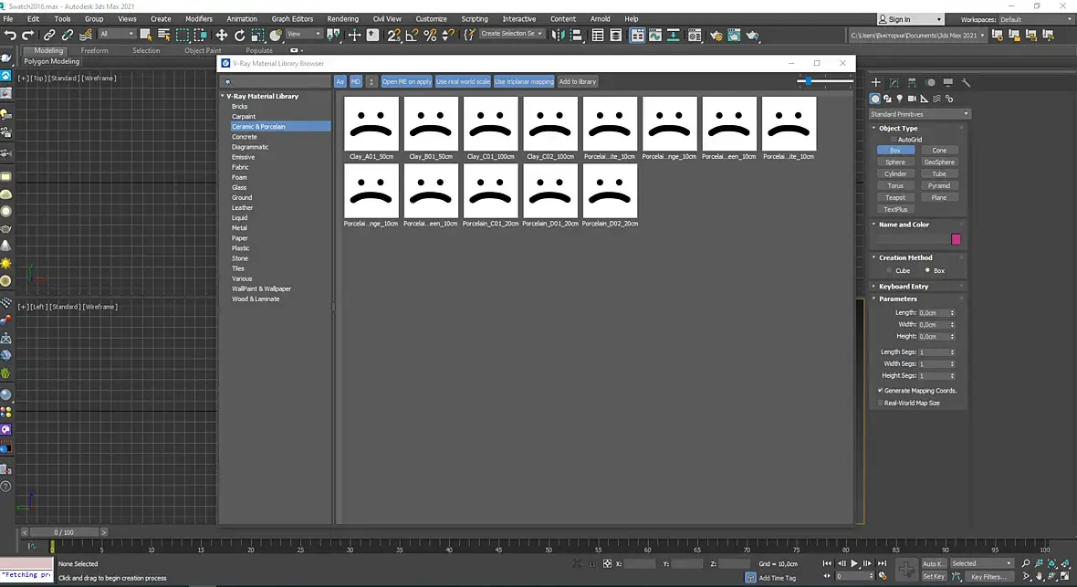Switch to the Hierarchy panel icon
The width and height of the screenshot is (1077, 587).
[x=912, y=82]
